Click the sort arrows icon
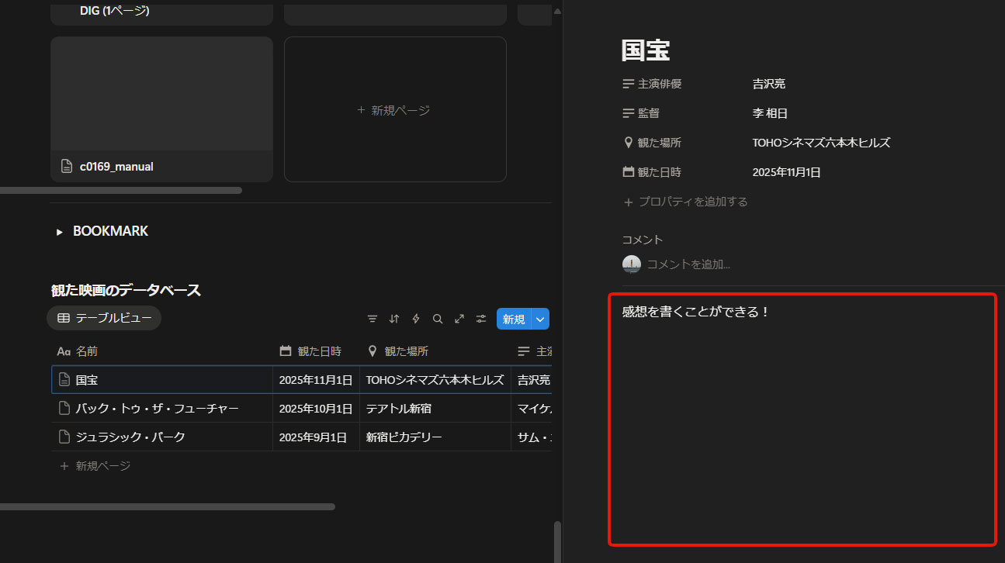This screenshot has width=1005, height=563. pyautogui.click(x=394, y=319)
